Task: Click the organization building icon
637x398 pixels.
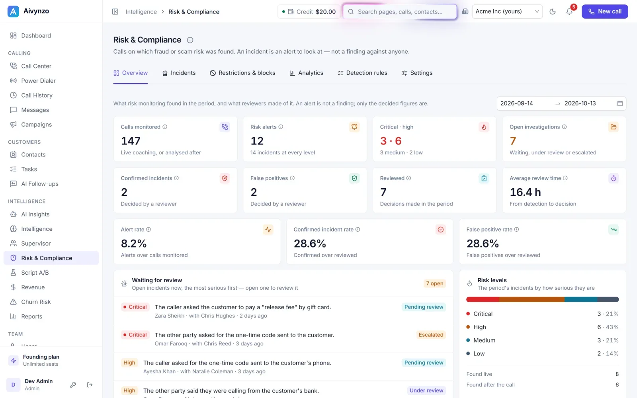Action: (465, 12)
